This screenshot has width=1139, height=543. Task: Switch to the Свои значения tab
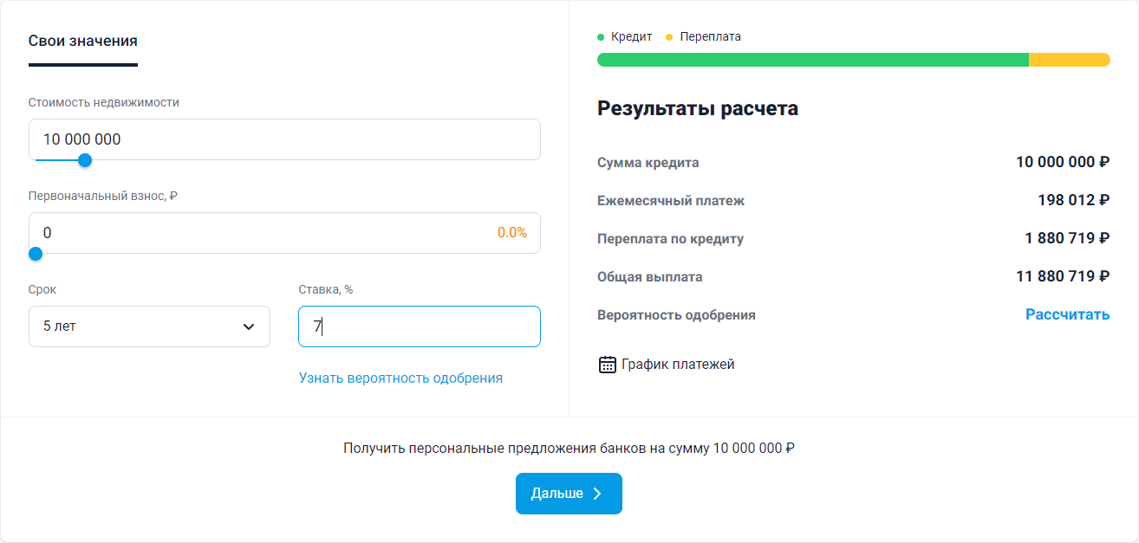83,41
